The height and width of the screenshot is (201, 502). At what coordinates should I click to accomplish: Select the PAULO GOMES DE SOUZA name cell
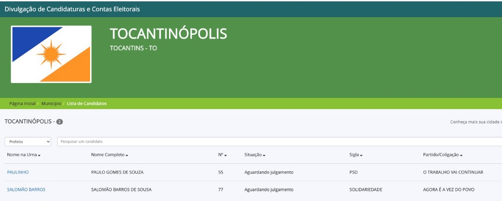(x=117, y=172)
